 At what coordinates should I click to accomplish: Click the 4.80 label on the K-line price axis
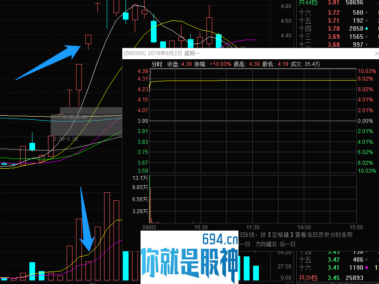pos(286,6)
